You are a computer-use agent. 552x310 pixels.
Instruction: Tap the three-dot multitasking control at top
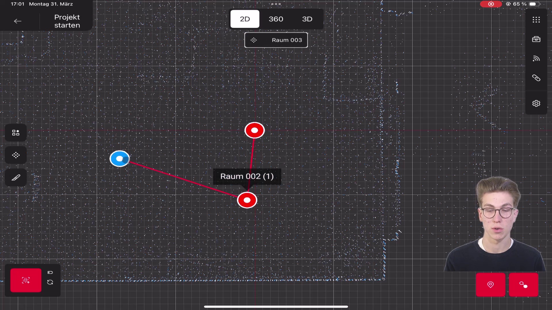pyautogui.click(x=276, y=4)
